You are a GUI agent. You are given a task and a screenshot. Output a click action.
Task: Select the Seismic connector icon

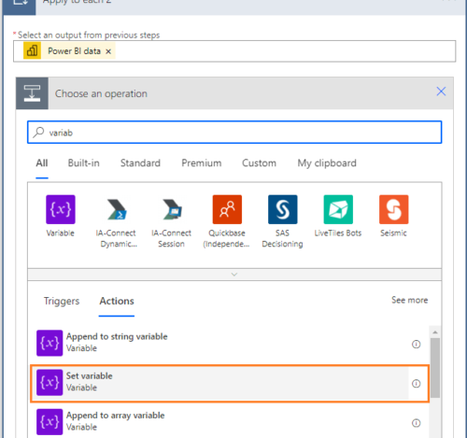[x=393, y=209]
